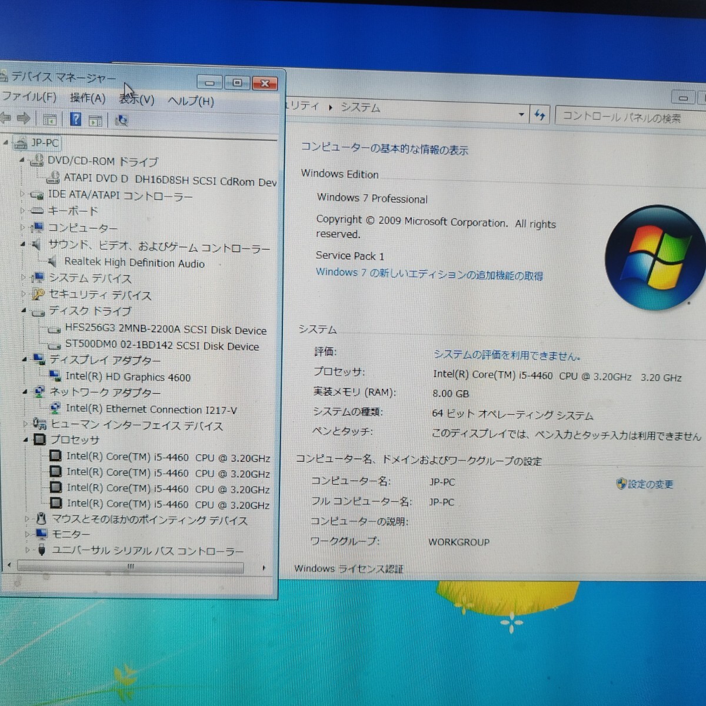
Task: Expand the ヒューマン インターフェイス デバイス category
Action: (25, 423)
